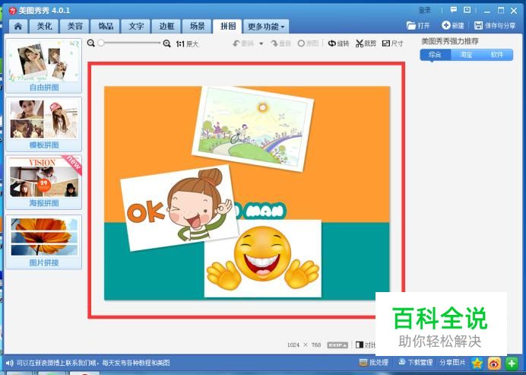526x375 pixels.
Task: Click the 重做 redo button
Action: pyautogui.click(x=281, y=43)
